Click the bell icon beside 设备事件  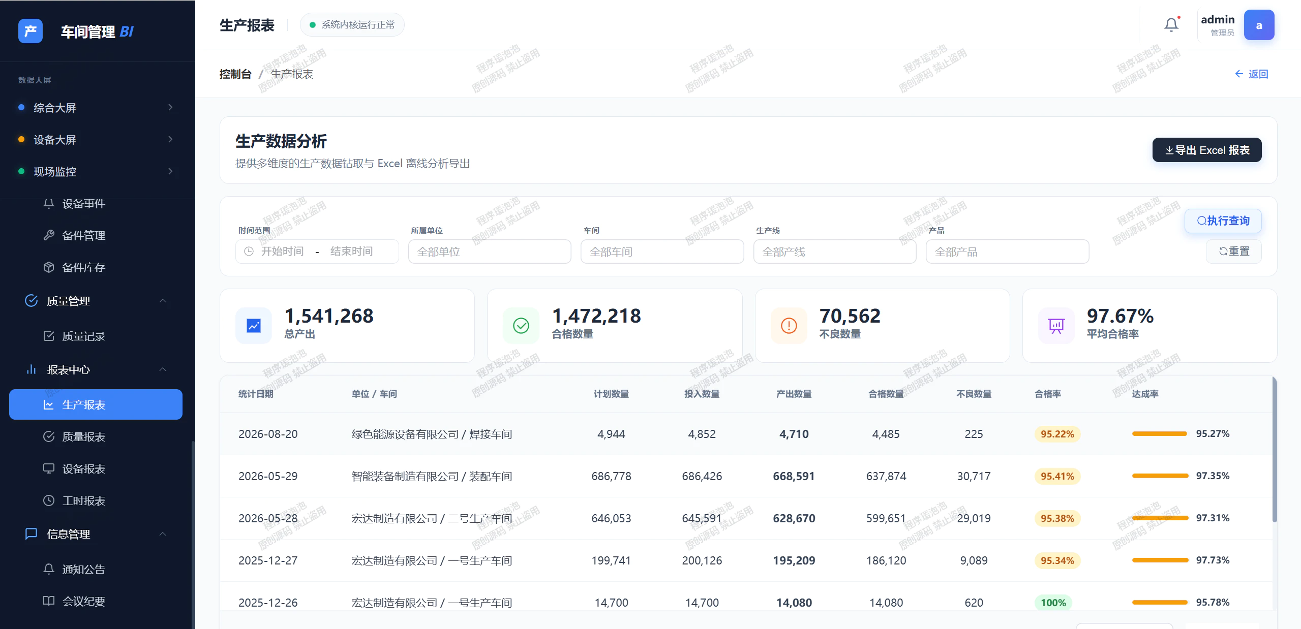coord(49,203)
